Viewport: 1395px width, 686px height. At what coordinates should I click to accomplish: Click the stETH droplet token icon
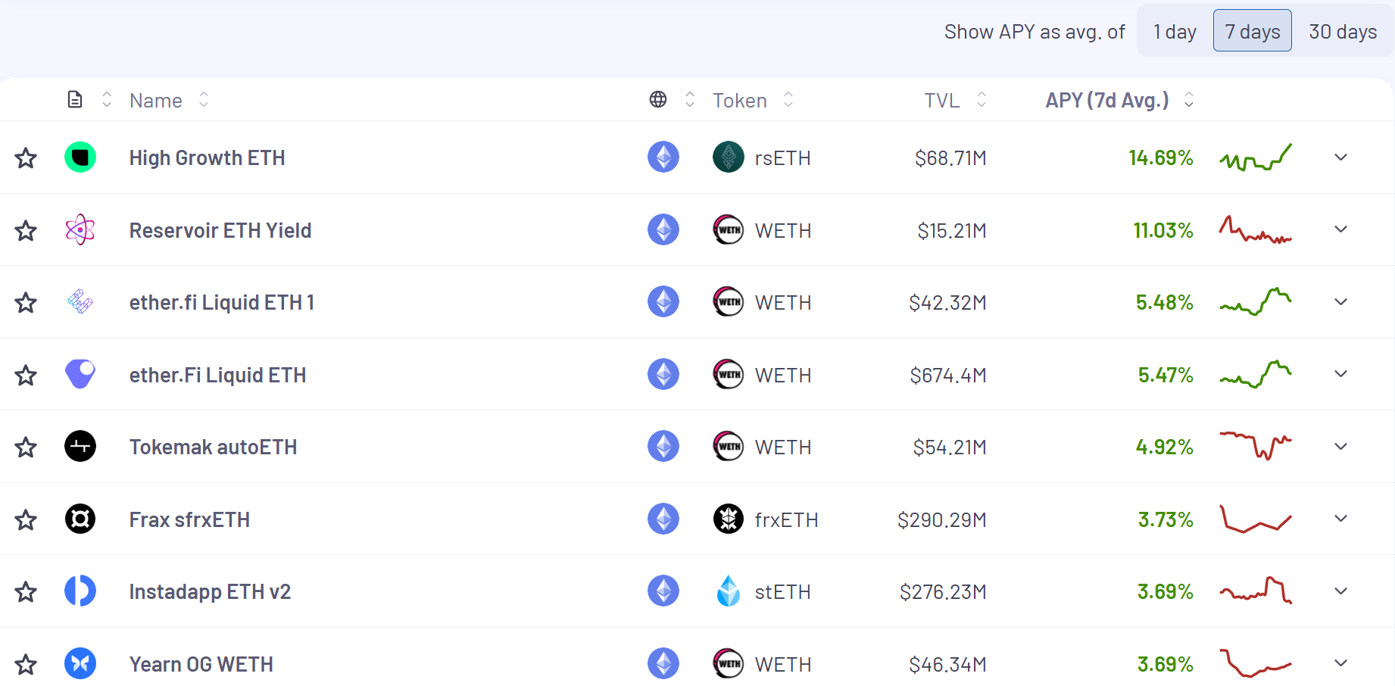pos(729,591)
